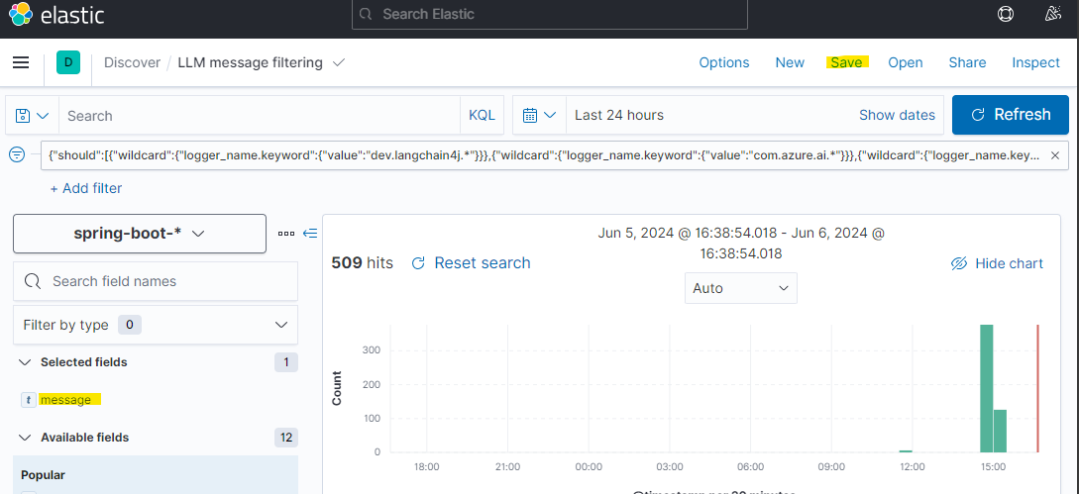Click the text type icon beside message
Screen dimensions: 1079x494
coord(29,400)
